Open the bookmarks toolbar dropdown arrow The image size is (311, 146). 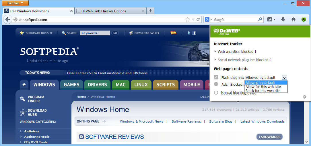coord(274,19)
